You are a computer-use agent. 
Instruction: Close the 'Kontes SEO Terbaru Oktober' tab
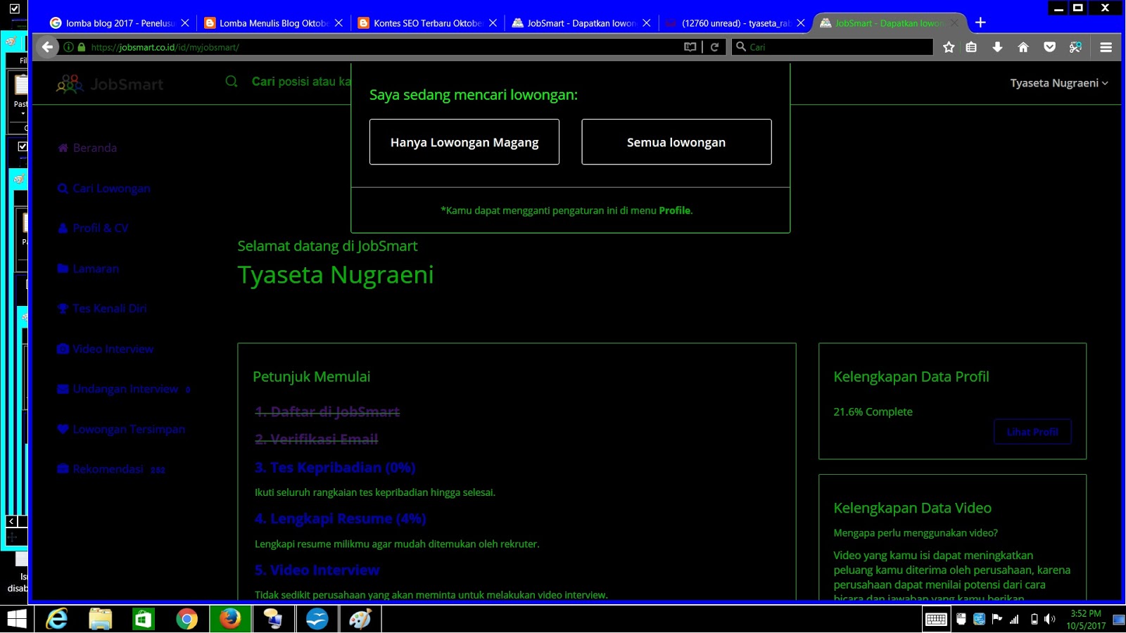493,23
